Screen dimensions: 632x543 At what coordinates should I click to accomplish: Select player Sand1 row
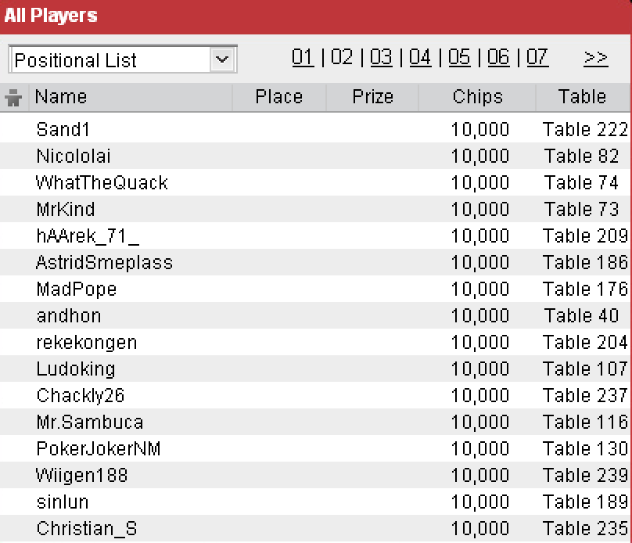click(x=314, y=129)
